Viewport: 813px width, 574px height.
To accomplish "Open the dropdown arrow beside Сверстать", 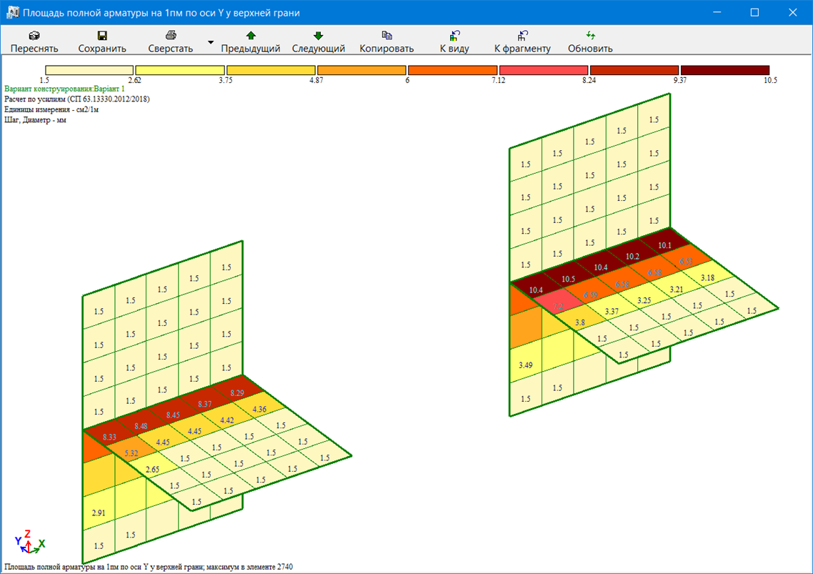I will pos(210,42).
